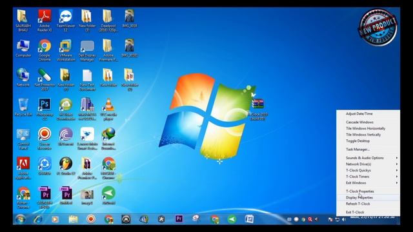Viewport: 413px width, 232px height.
Task: Choose Adjust Date/Time from the menu
Action: [368, 114]
